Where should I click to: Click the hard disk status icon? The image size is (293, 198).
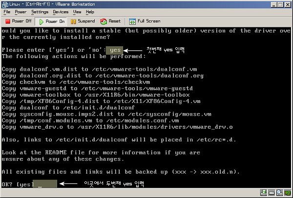click(x=272, y=193)
